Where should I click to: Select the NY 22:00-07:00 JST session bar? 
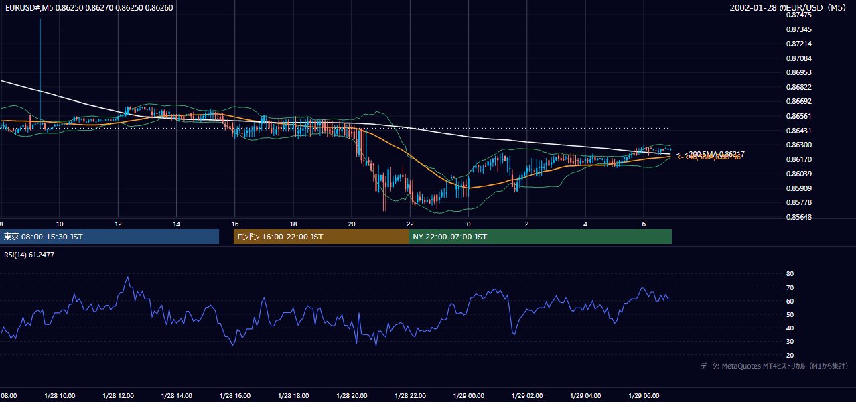[540, 237]
